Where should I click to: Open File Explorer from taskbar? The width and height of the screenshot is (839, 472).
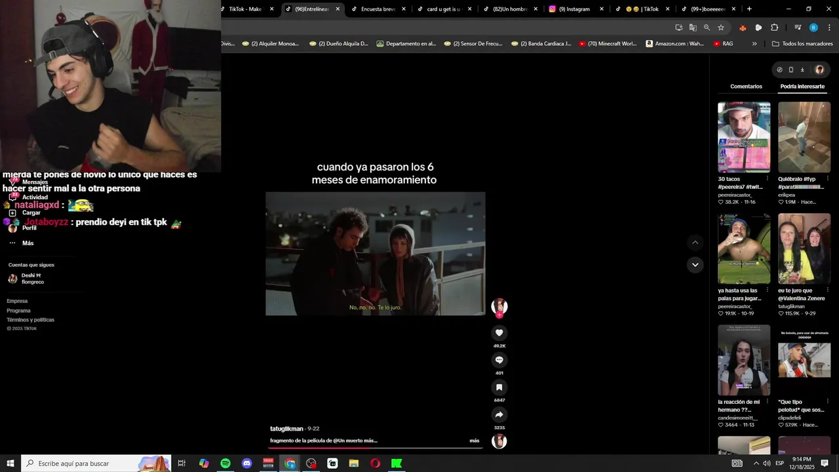(354, 463)
